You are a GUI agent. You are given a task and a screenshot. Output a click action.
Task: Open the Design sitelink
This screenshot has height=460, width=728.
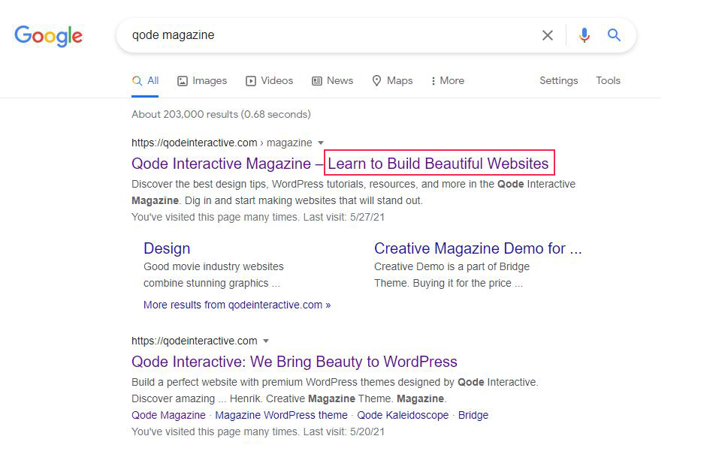[x=167, y=248]
